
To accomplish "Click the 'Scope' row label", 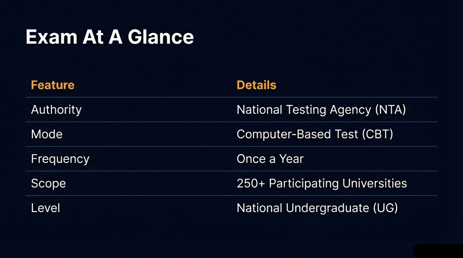I will tap(48, 183).
